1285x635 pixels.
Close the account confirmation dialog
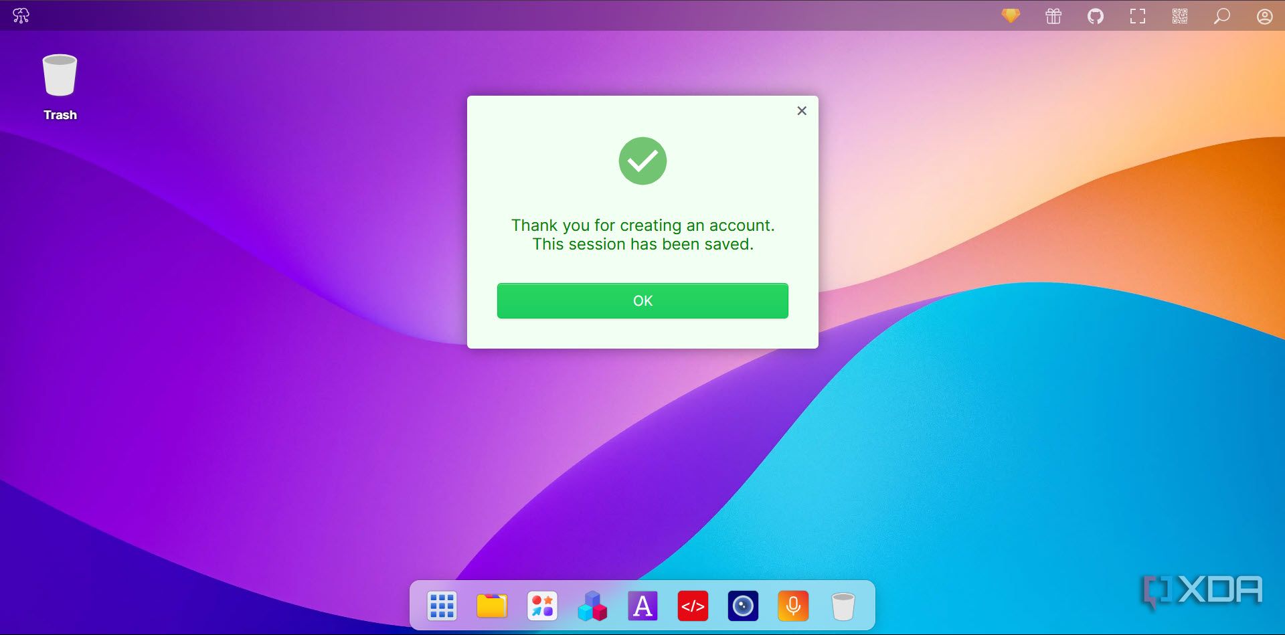[802, 111]
